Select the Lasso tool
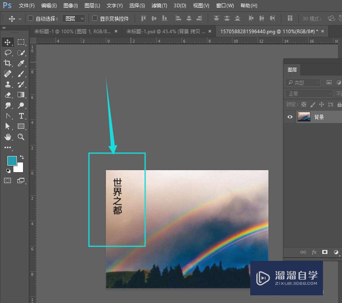Viewport: 342px width, 303px height. point(8,53)
